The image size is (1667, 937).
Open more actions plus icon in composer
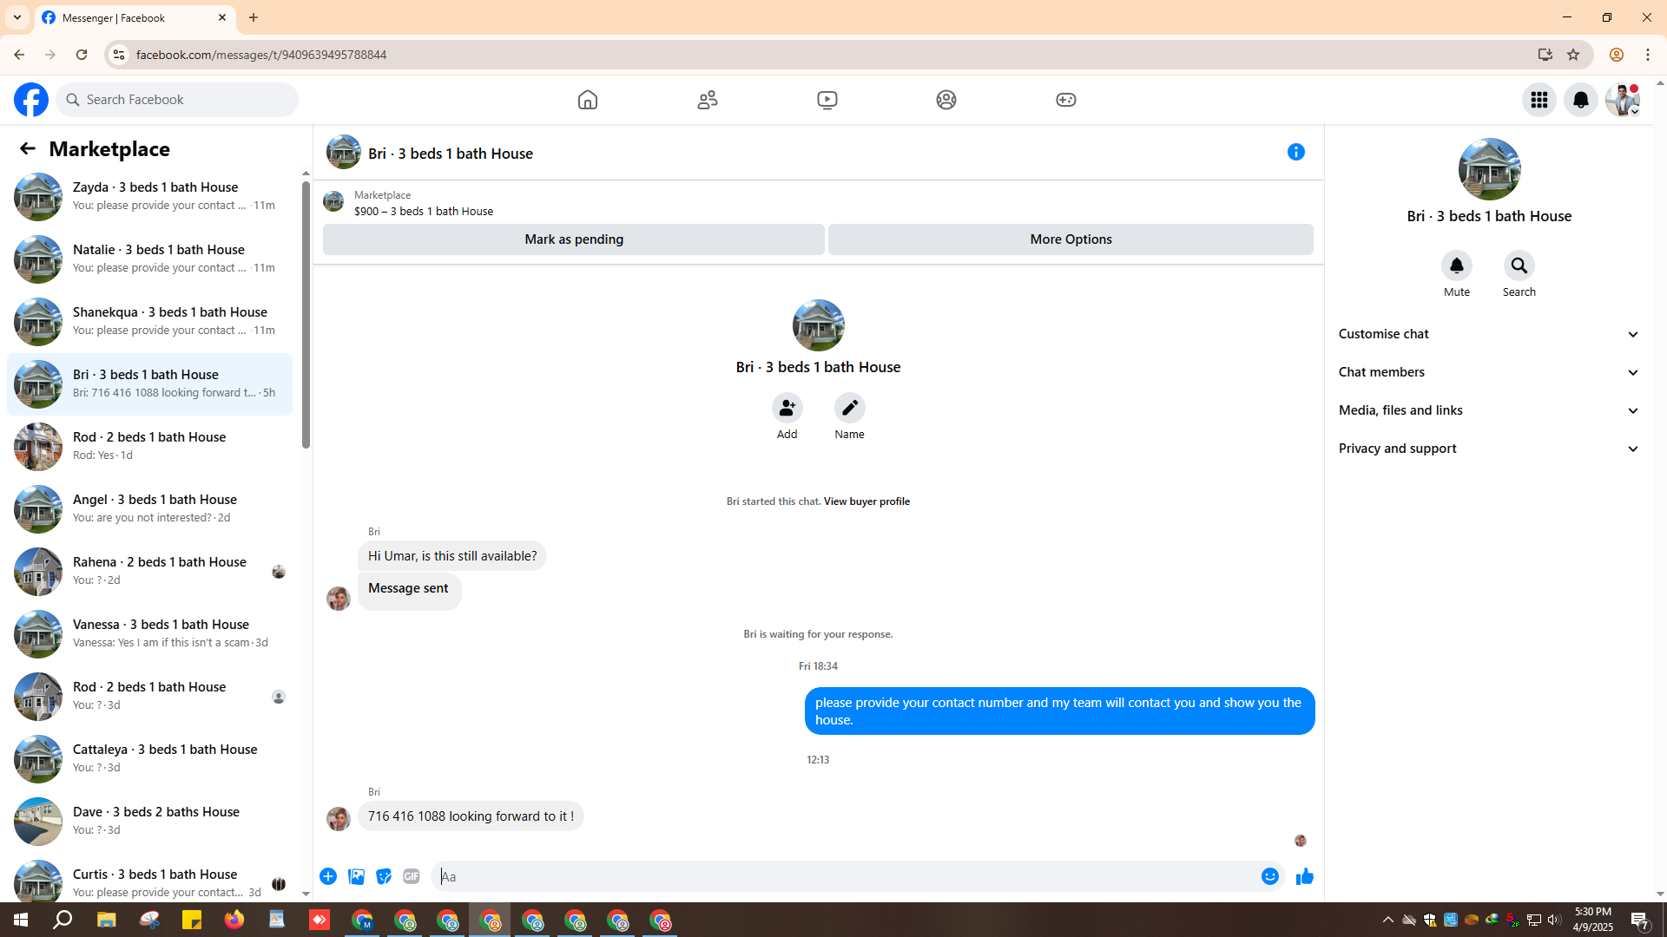(x=328, y=876)
